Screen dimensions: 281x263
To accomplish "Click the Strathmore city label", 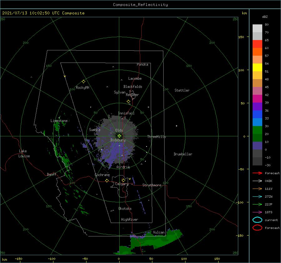I will tap(152, 185).
